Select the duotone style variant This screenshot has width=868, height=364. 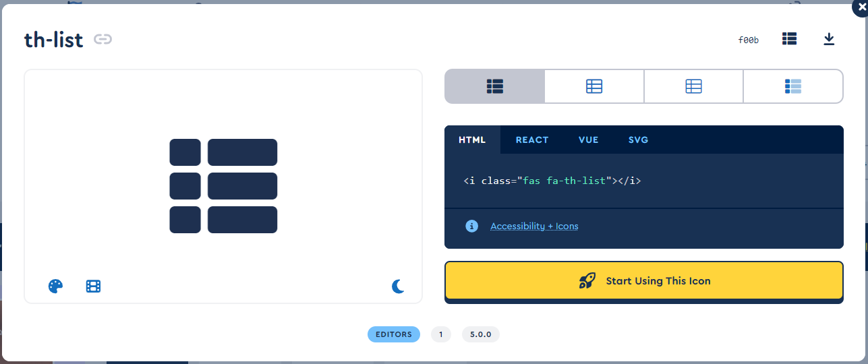pos(793,86)
